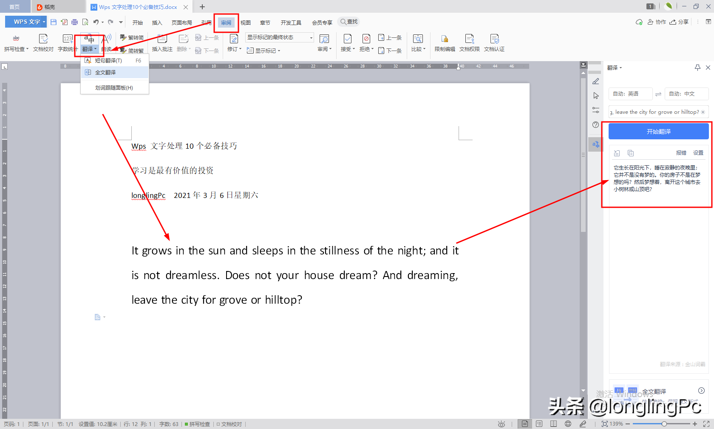Choose 划词跟随面板(H) menu entry
The width and height of the screenshot is (714, 429).
pyautogui.click(x=115, y=88)
